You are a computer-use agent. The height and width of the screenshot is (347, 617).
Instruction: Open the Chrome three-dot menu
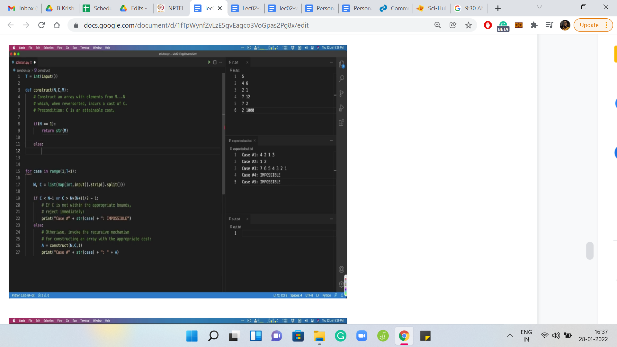tap(606, 25)
